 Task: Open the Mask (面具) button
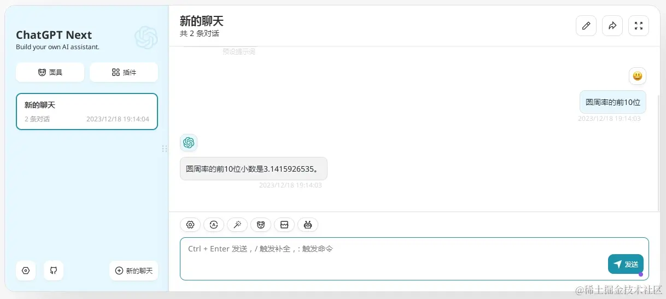(x=50, y=72)
